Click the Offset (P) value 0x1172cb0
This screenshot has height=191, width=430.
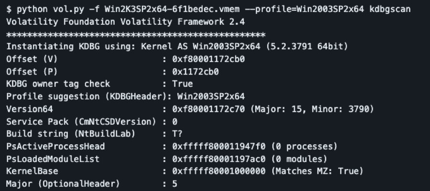tap(195, 72)
